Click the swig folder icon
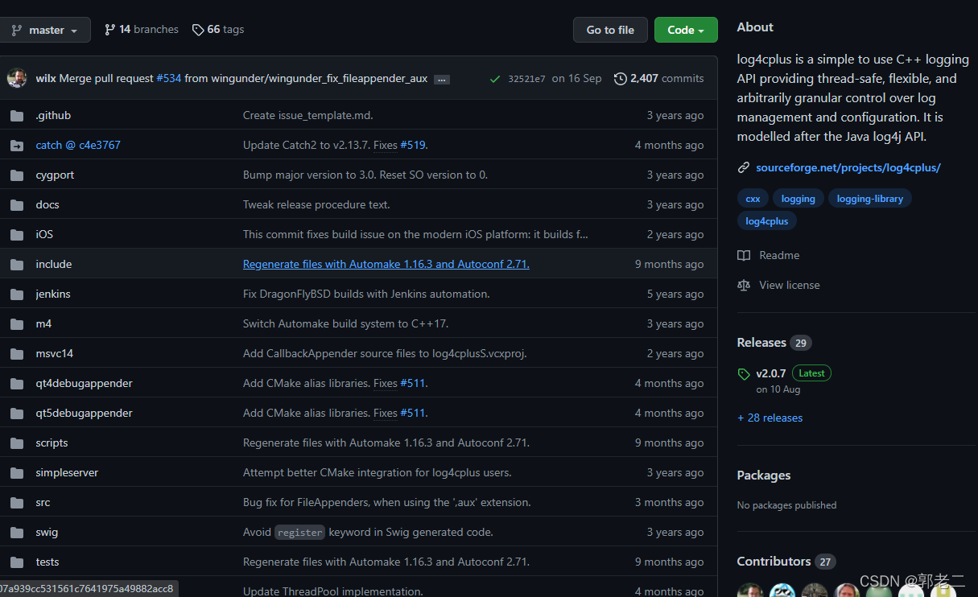This screenshot has height=597, width=978. (17, 533)
